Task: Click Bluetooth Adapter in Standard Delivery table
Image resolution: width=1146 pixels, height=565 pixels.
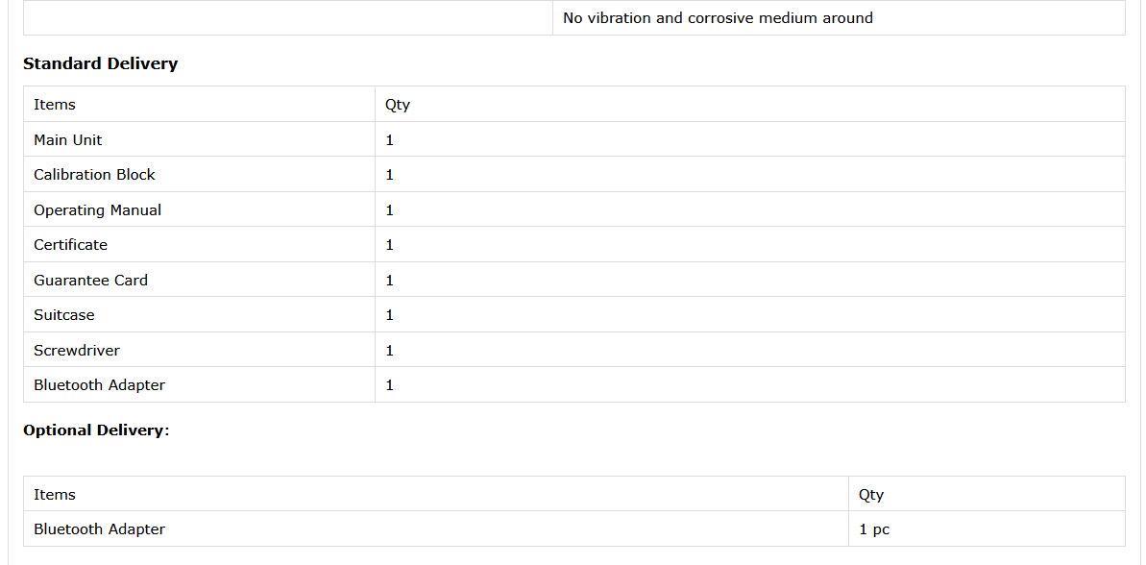Action: coord(99,385)
